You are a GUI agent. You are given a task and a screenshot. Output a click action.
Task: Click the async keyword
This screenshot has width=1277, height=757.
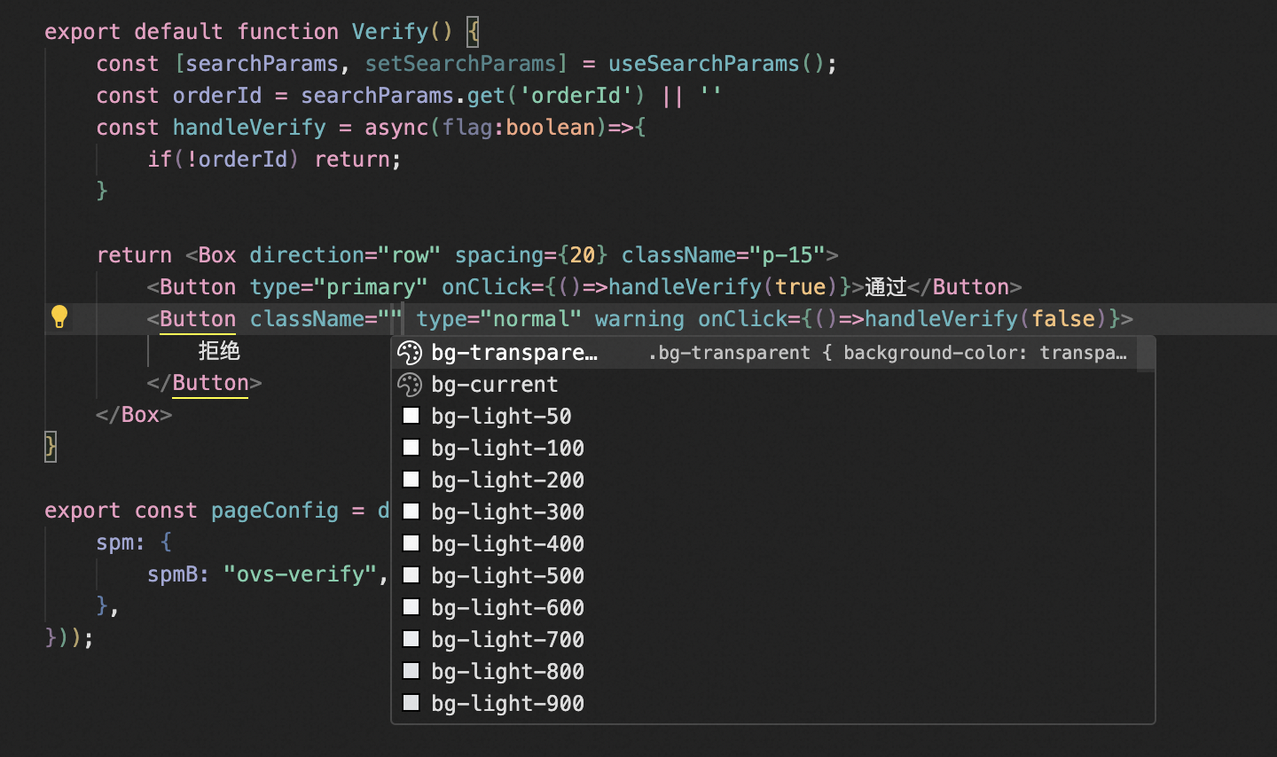[396, 128]
